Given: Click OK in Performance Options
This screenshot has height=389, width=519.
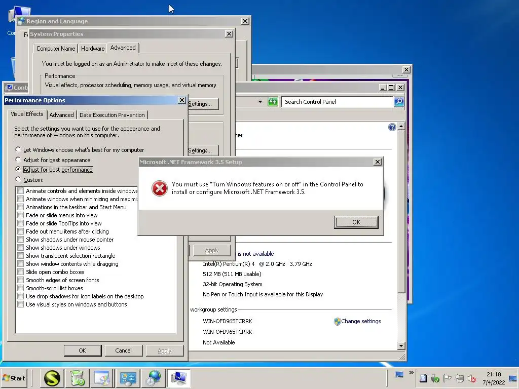Looking at the screenshot, I should [83, 351].
